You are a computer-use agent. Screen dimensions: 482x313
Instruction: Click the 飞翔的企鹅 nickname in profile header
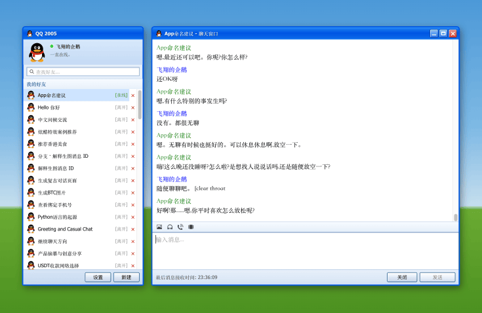[68, 46]
